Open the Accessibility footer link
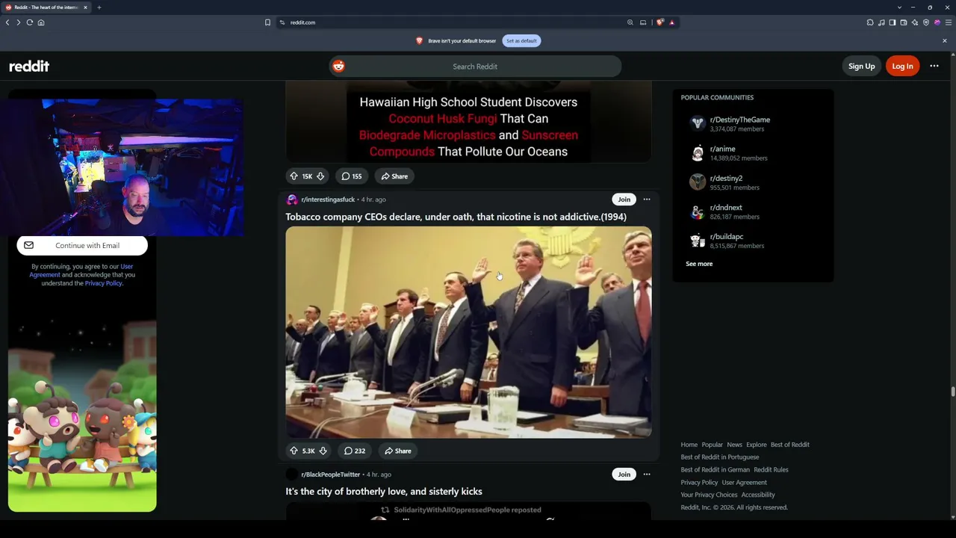Image resolution: width=956 pixels, height=538 pixels. pos(758,495)
